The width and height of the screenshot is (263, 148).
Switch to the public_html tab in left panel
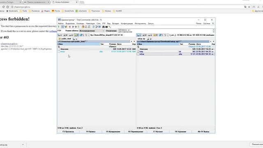click(x=65, y=39)
